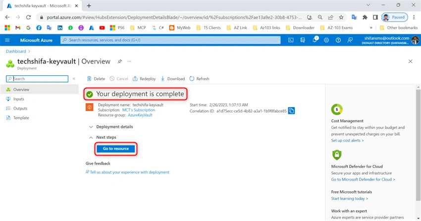421x221 pixels.
Task: Open the AZ-103 Exams bookmark folder
Action: point(336,28)
